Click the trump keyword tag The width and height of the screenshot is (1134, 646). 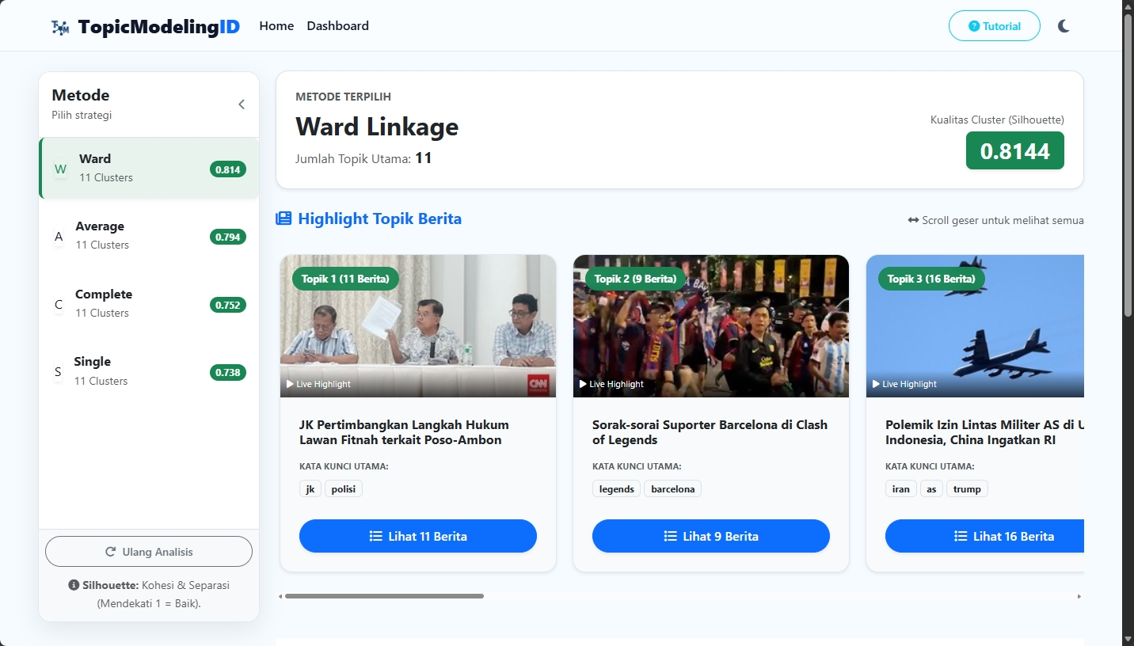click(967, 489)
